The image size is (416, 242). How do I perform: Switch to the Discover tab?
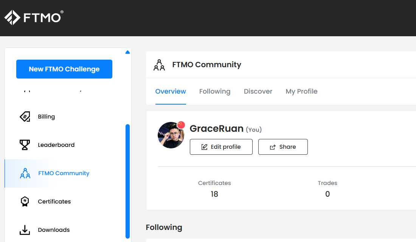[258, 91]
